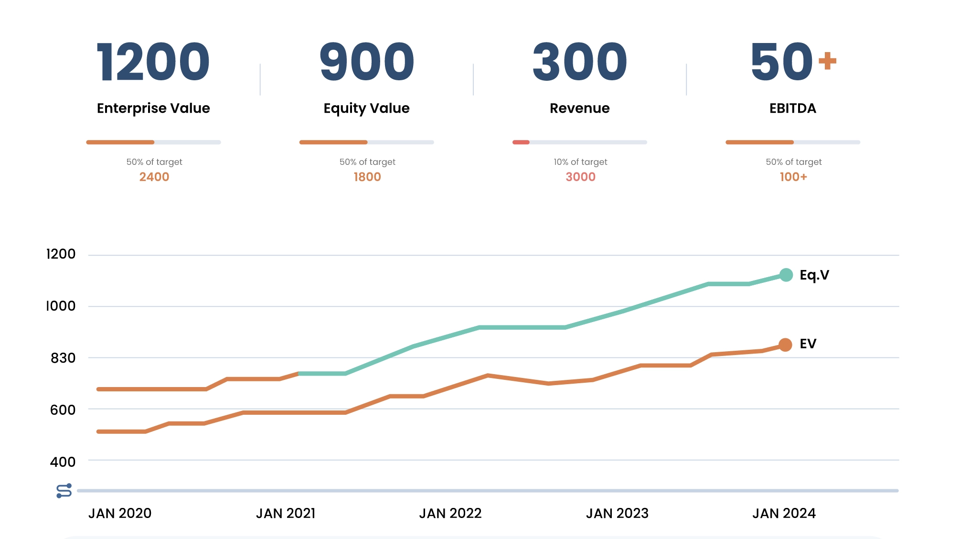Click the JAN 2022 axis label
Viewport: 960px width, 539px height.
pos(450,513)
